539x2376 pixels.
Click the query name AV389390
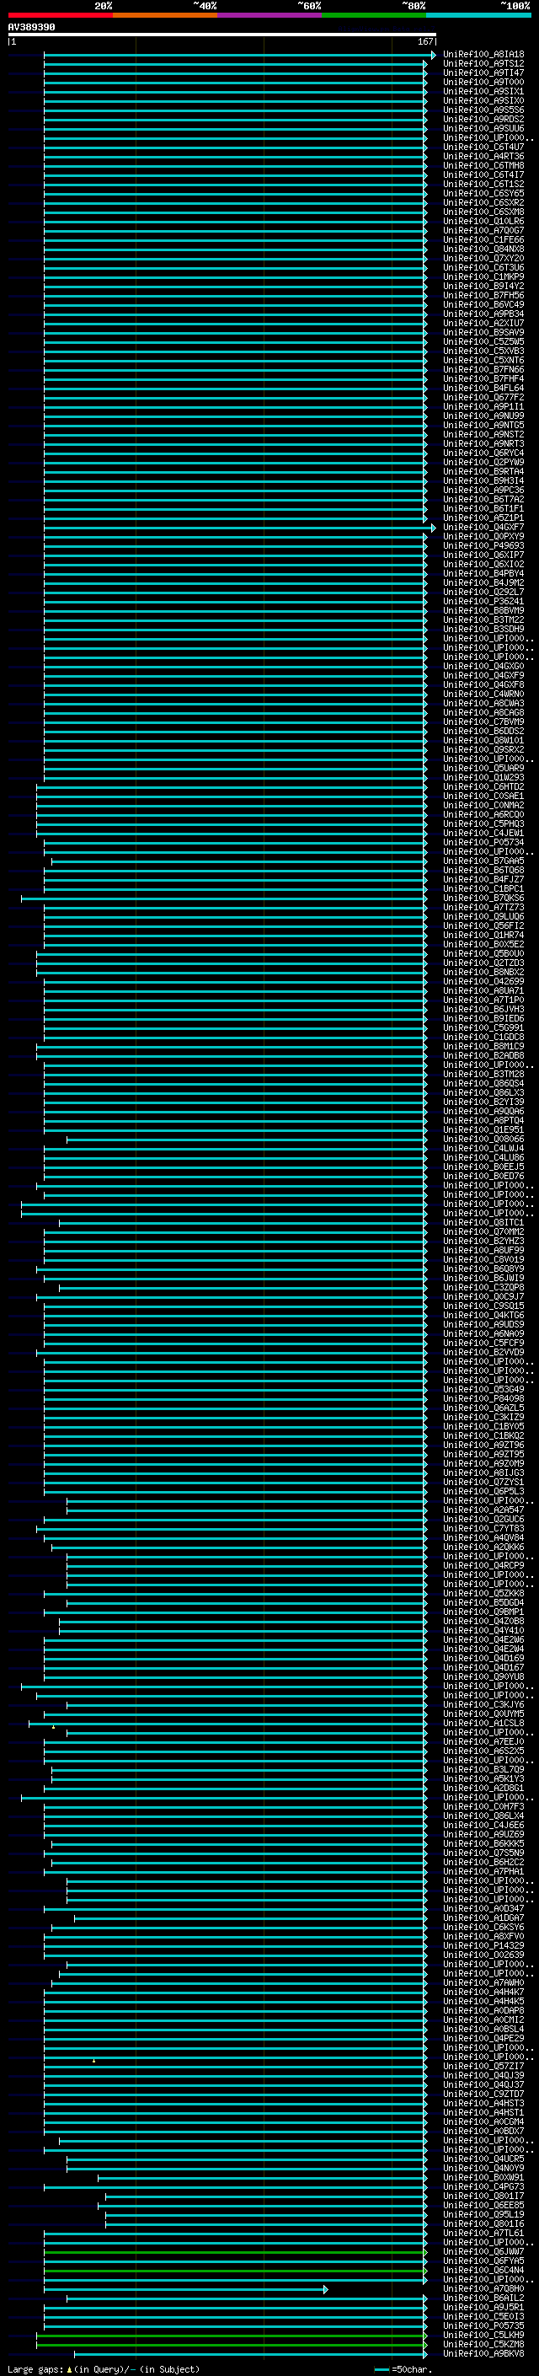click(x=31, y=28)
